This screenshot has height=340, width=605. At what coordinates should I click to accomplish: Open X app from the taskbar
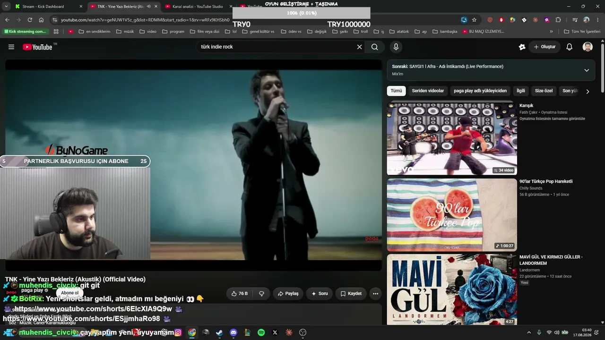pyautogui.click(x=275, y=332)
